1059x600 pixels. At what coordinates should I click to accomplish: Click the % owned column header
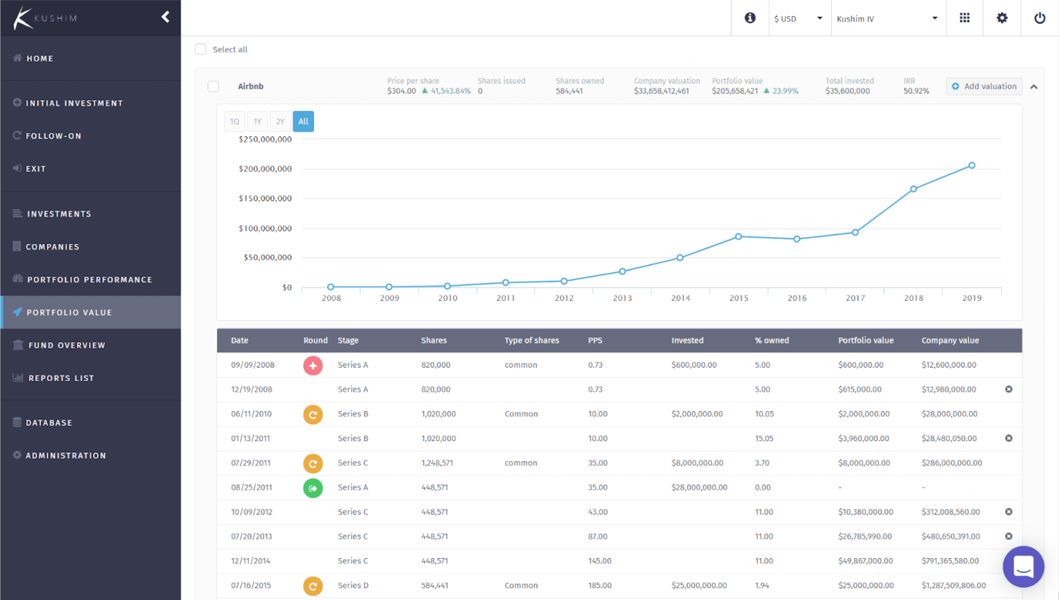(x=772, y=341)
